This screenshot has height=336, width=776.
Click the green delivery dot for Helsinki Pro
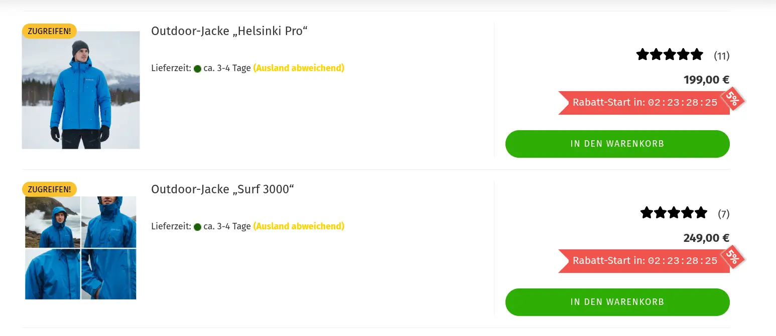click(197, 69)
